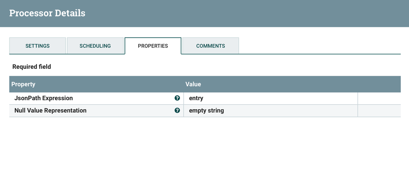The image size is (409, 171).
Task: Click the Property column header
Action: pos(23,84)
